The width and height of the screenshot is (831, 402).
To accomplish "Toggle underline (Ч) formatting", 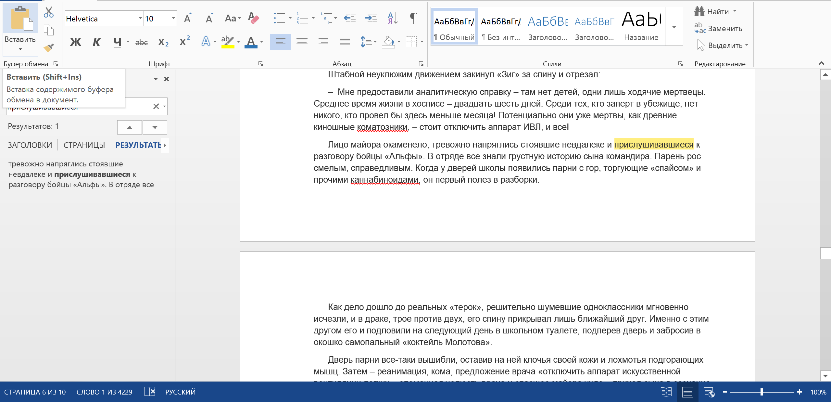I will click(117, 42).
